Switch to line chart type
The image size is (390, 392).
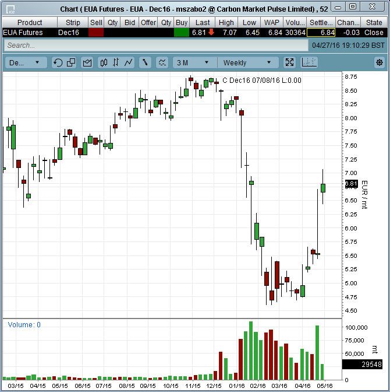point(128,62)
